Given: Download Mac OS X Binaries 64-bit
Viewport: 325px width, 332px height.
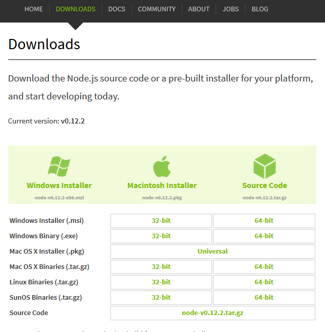Looking at the screenshot, I should tap(264, 267).
